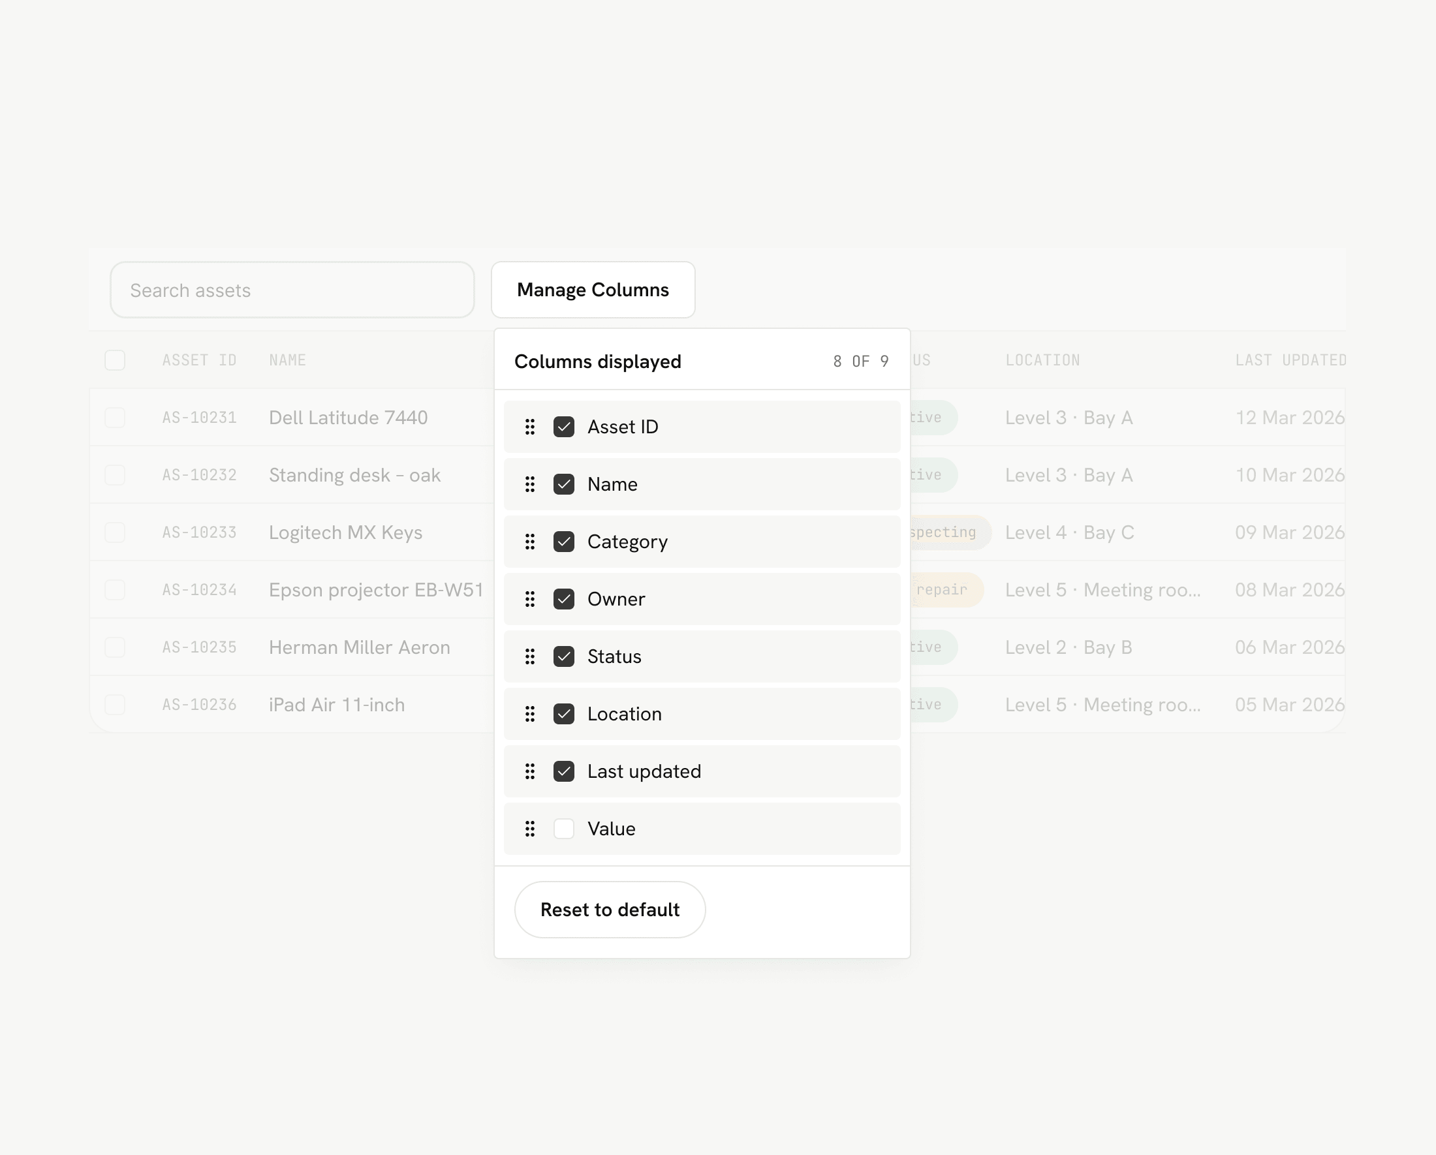The height and width of the screenshot is (1155, 1436).
Task: Select the row checkbox for AS-10231
Action: [x=116, y=418]
